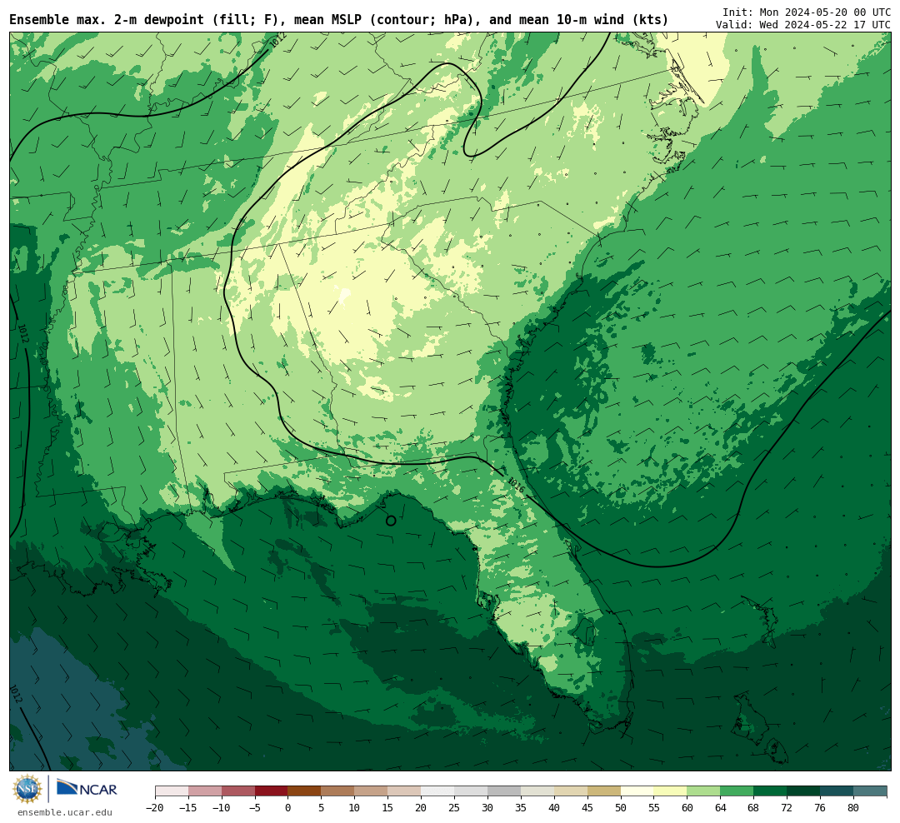Screen dimensions: 900x823
Task: Click the 80 colorbar tick label
Action: click(x=854, y=808)
